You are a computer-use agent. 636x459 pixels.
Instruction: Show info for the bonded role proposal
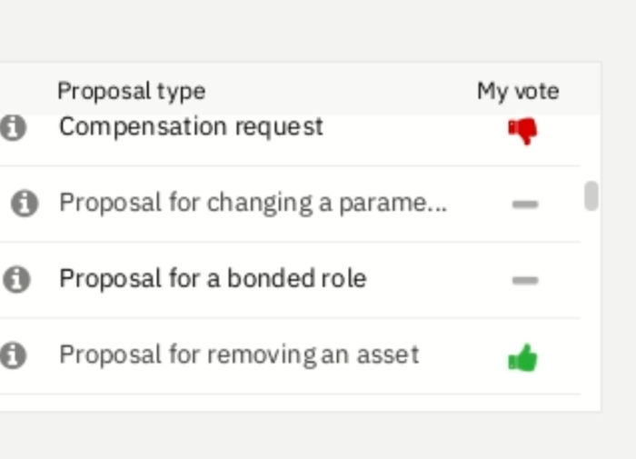pyautogui.click(x=15, y=279)
